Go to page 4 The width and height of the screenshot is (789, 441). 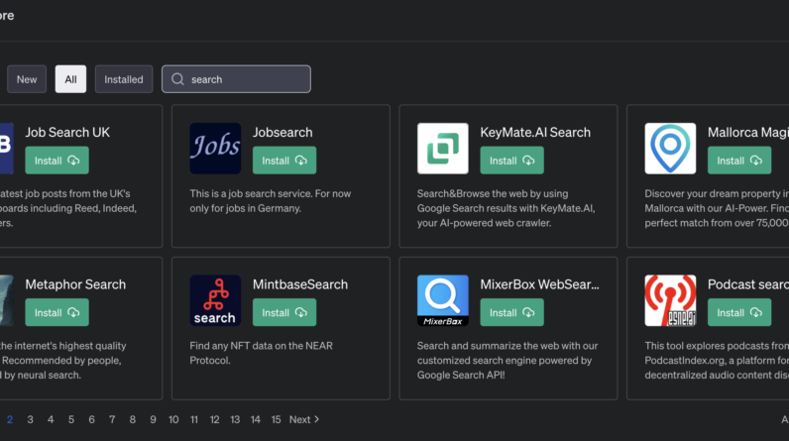51,419
